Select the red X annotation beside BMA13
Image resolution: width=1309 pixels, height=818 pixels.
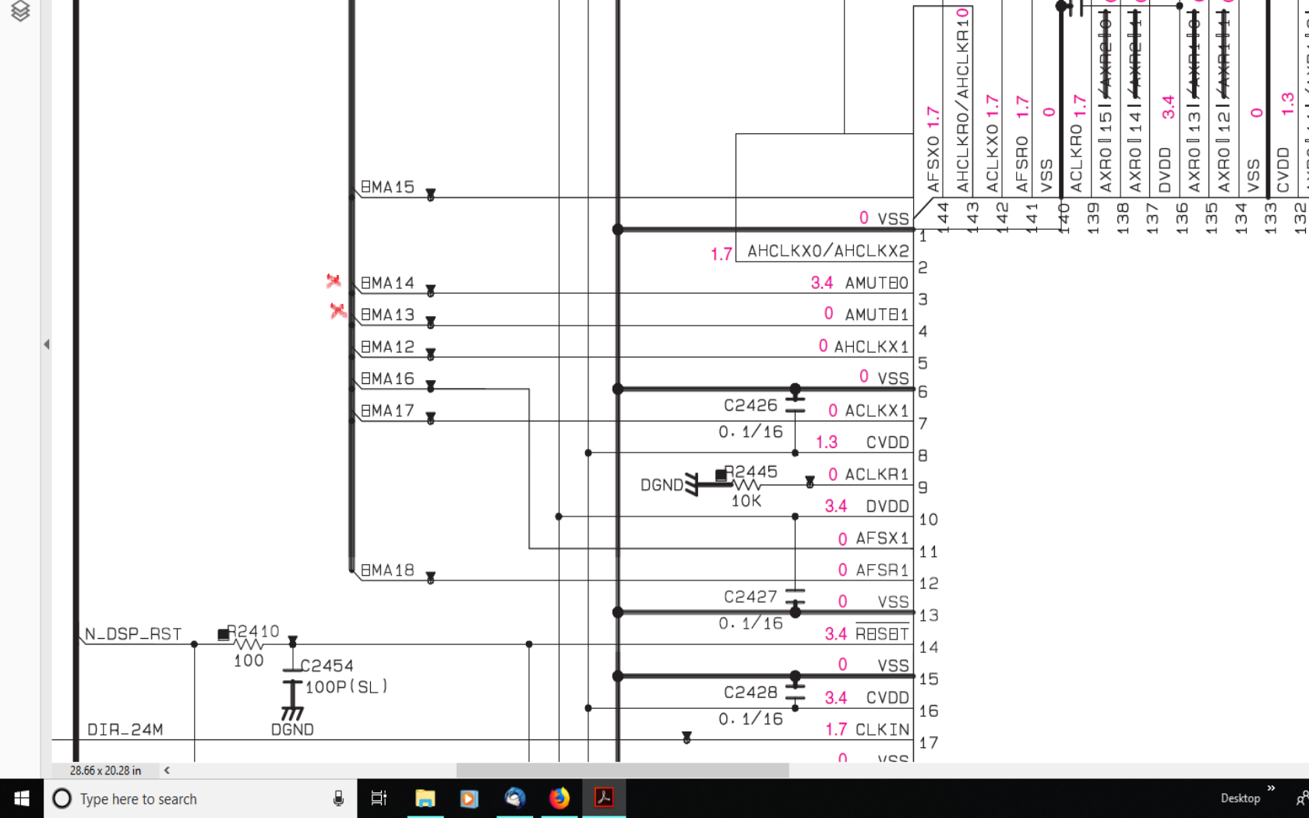tap(337, 311)
